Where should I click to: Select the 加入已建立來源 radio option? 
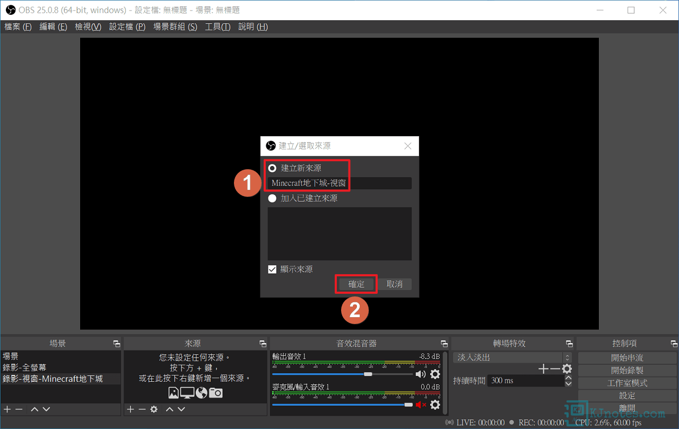273,198
